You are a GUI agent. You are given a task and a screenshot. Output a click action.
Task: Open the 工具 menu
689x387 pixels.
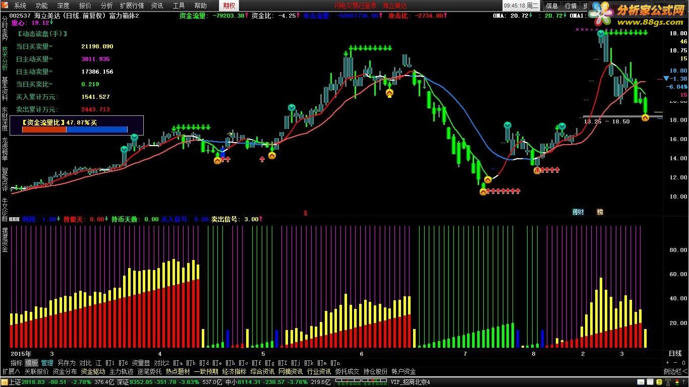(179, 6)
